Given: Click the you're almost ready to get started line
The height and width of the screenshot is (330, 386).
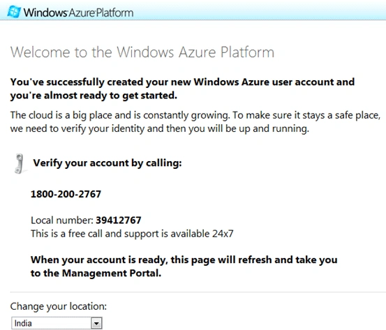Looking at the screenshot, I should (x=94, y=96).
